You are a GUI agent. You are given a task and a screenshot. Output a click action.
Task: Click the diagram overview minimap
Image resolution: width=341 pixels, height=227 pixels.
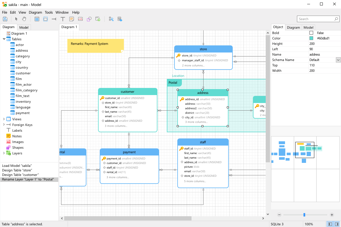[306, 169]
